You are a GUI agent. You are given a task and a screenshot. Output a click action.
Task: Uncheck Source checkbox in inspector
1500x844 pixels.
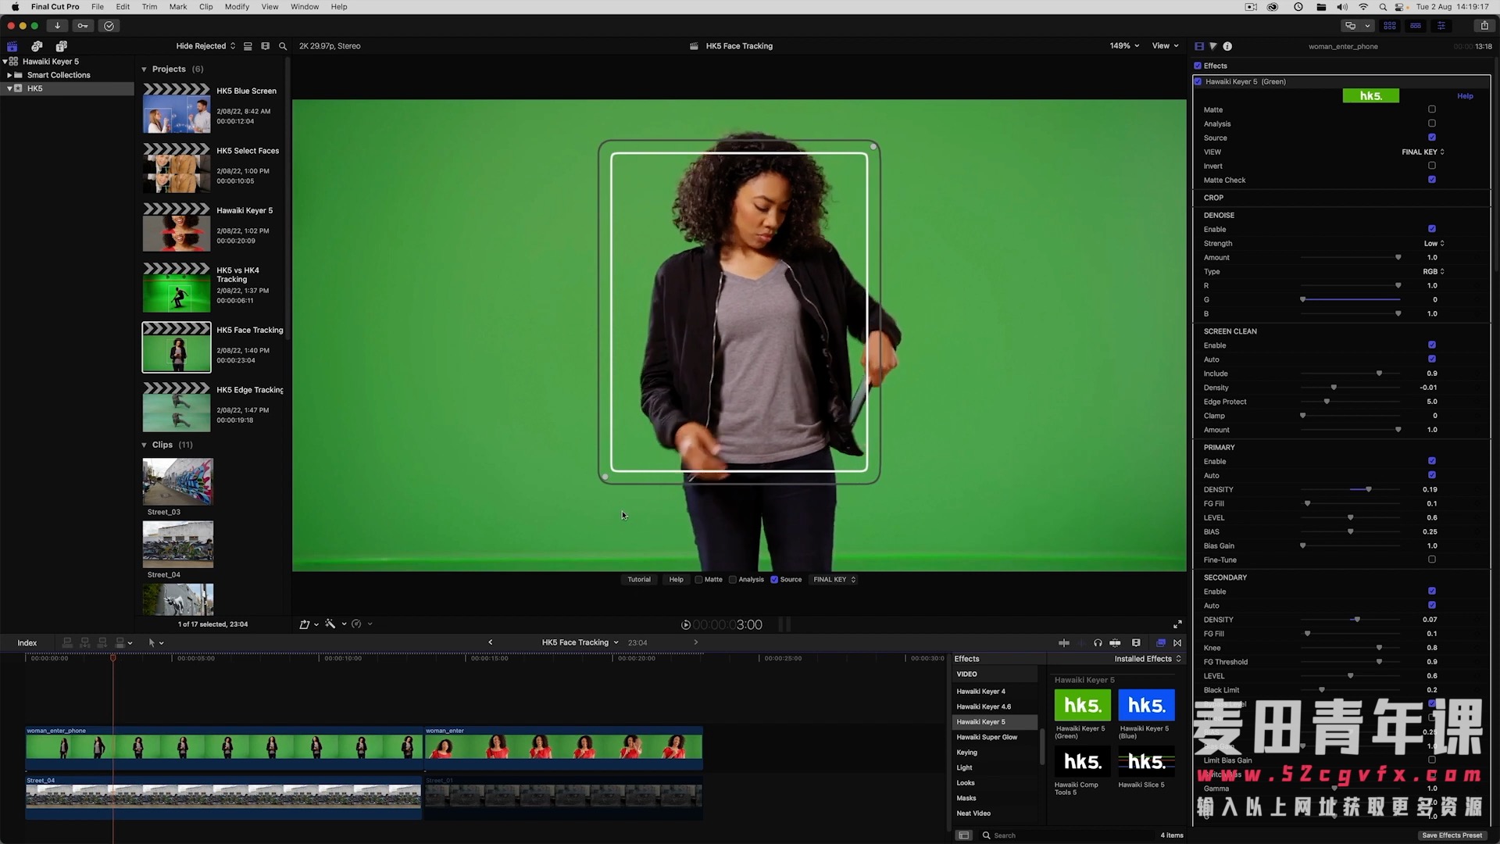(1432, 138)
